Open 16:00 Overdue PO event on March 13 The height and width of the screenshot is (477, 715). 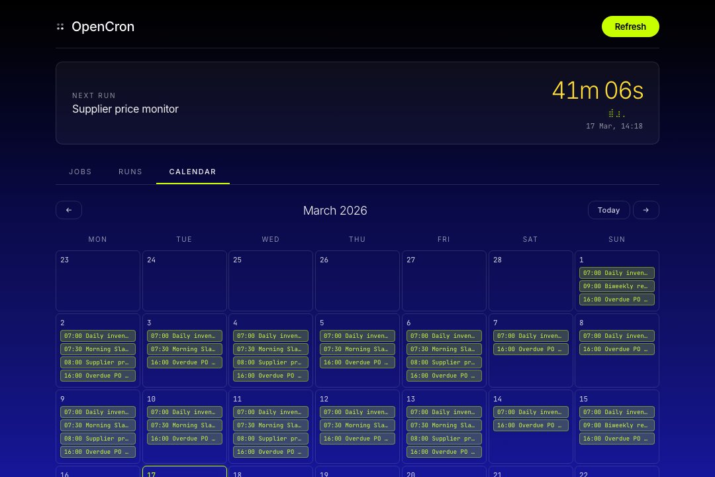pyautogui.click(x=444, y=452)
